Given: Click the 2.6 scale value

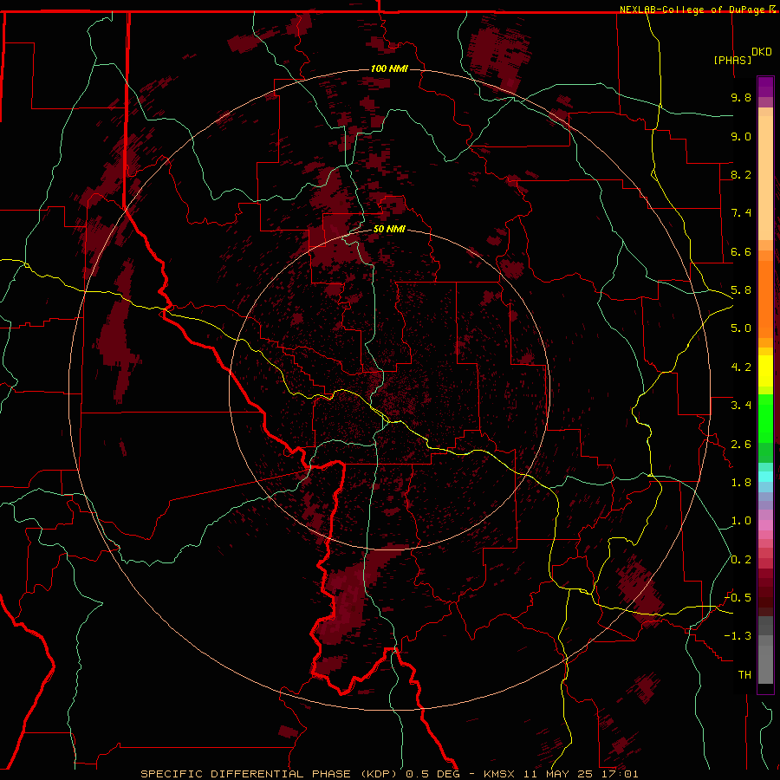Looking at the screenshot, I should point(741,445).
